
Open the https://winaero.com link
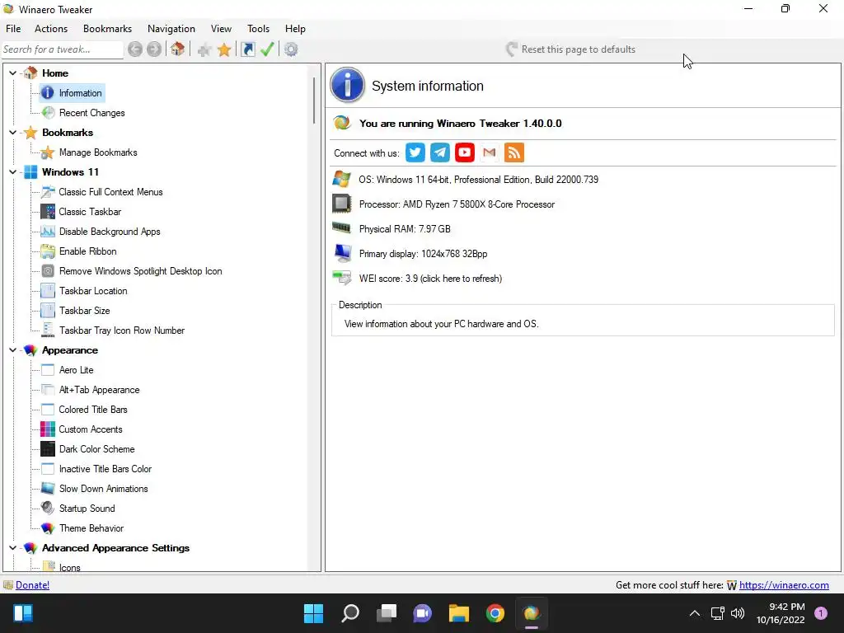click(x=784, y=585)
